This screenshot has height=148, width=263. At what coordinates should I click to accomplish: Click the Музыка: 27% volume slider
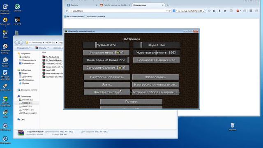point(106,45)
